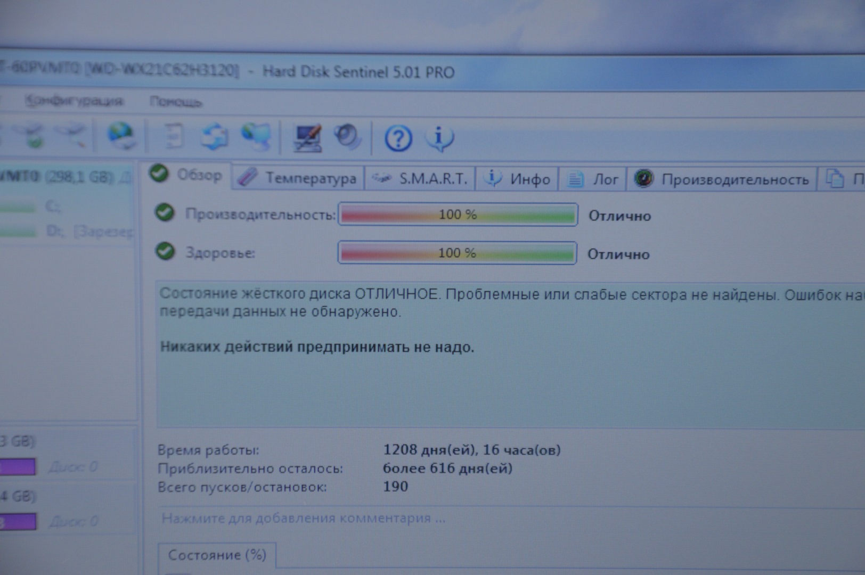Open the Помощь menu
This screenshot has height=575, width=865.
(x=176, y=102)
